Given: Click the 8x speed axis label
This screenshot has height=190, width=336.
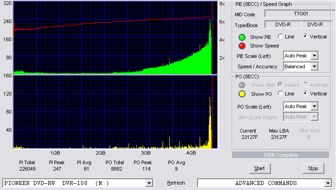Looking at the screenshot, I should pos(222,4).
